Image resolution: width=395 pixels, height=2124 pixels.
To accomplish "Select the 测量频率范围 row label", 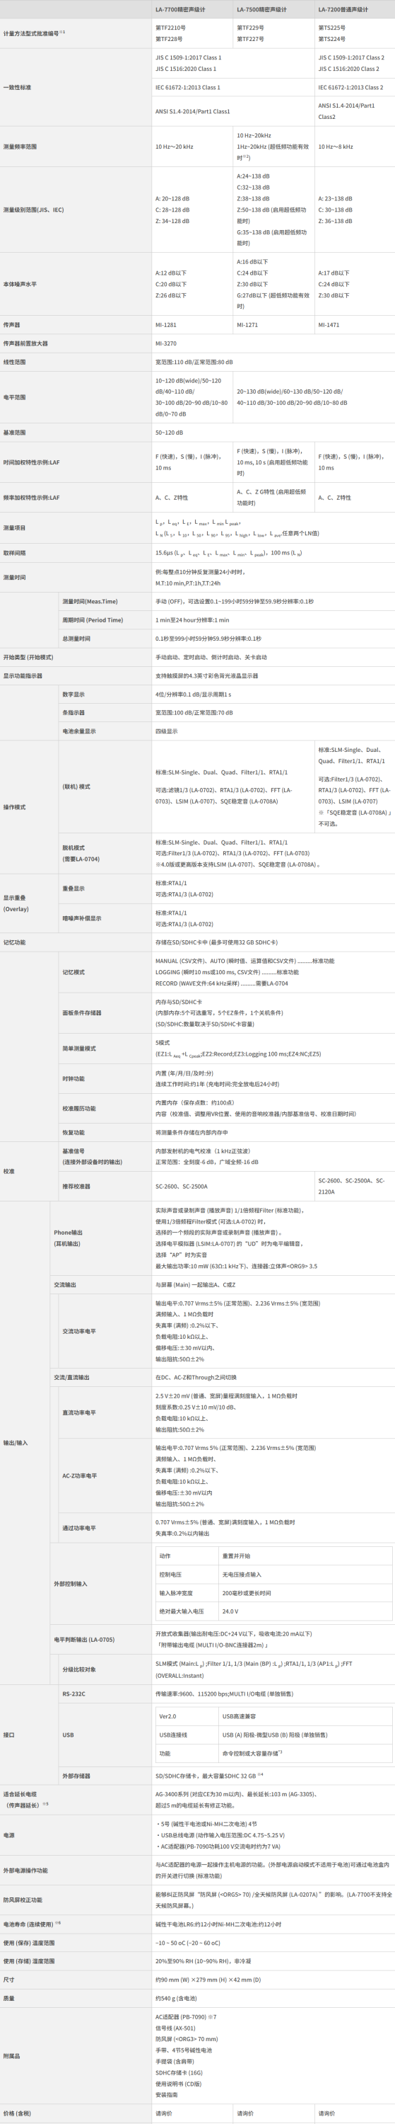I will 20,147.
